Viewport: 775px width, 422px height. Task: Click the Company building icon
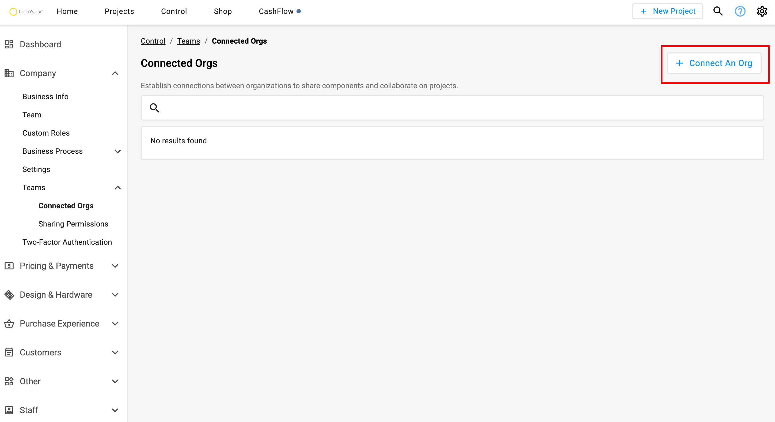tap(9, 73)
